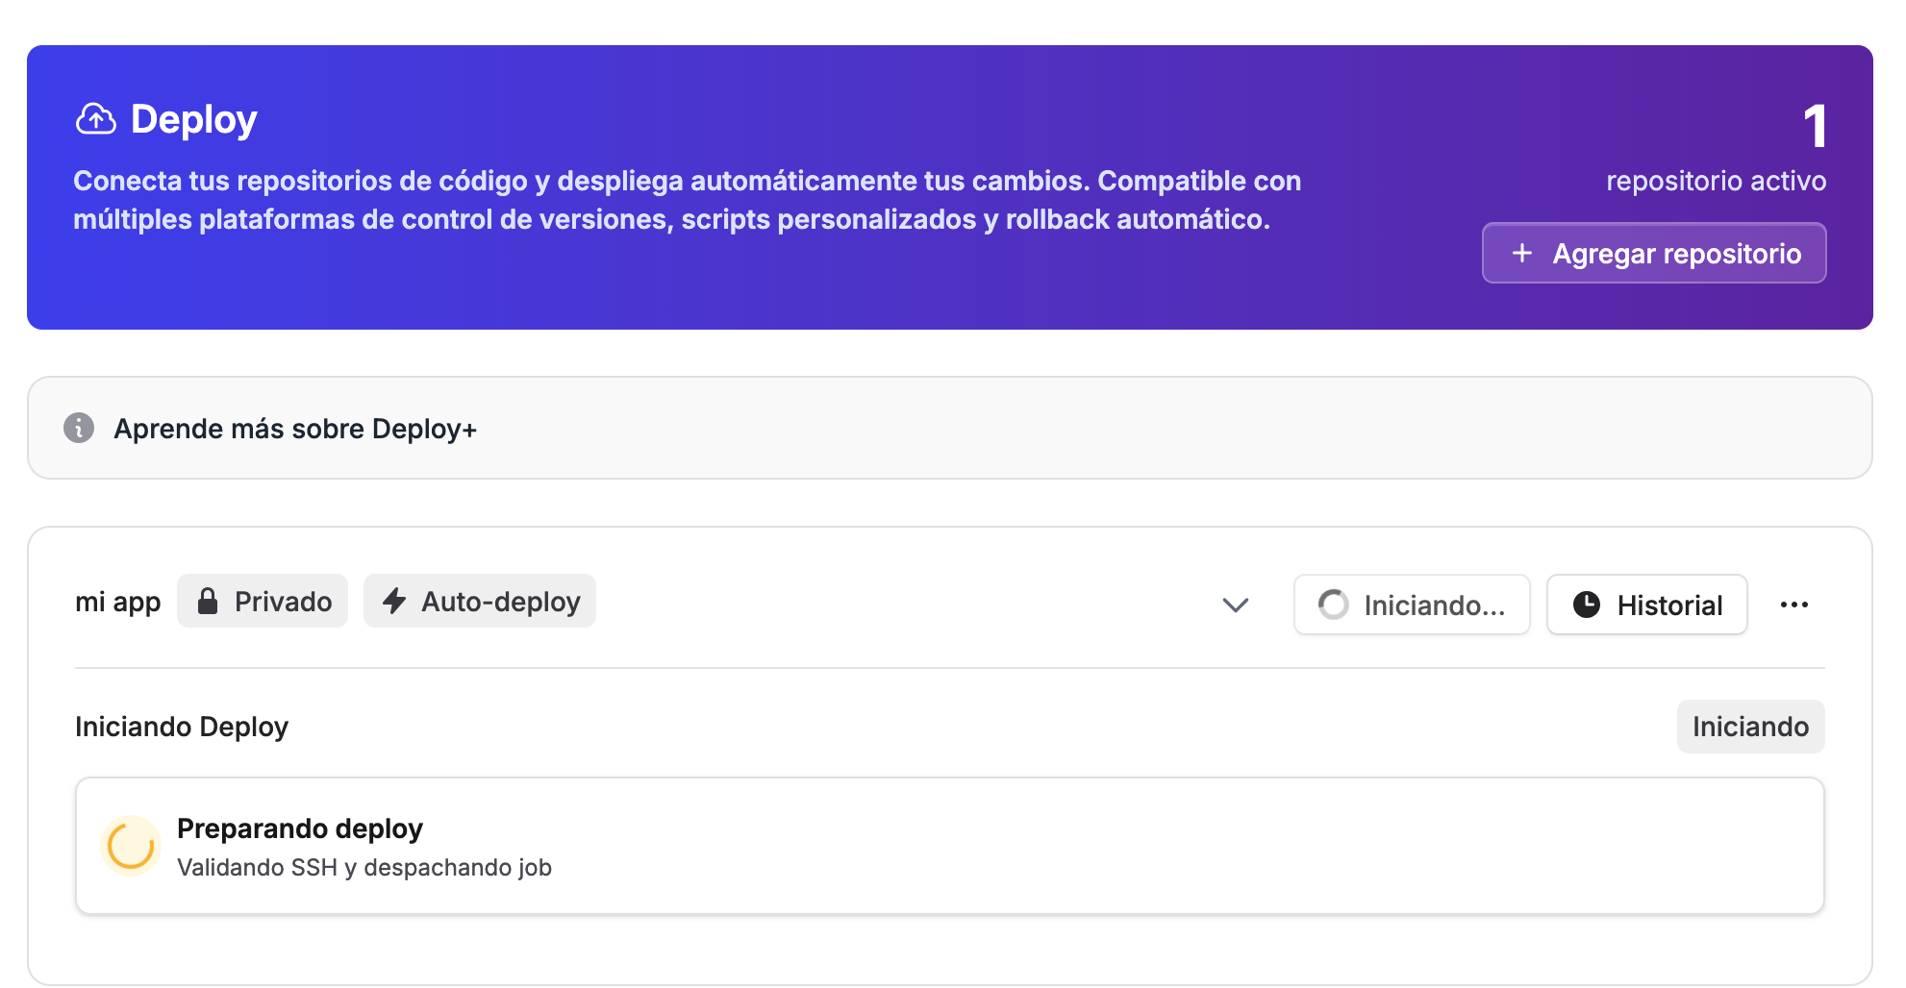The height and width of the screenshot is (988, 1906).
Task: Click the clock icon in the Historial button
Action: pos(1586,605)
